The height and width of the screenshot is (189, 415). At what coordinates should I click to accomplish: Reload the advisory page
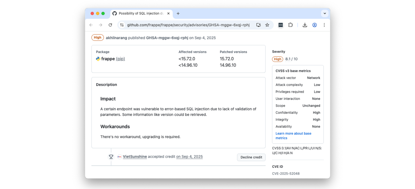(110, 25)
